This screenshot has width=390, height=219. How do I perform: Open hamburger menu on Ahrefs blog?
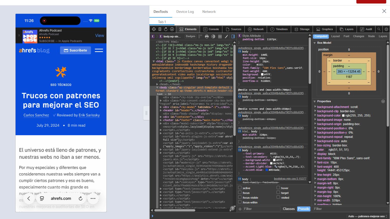(99, 50)
